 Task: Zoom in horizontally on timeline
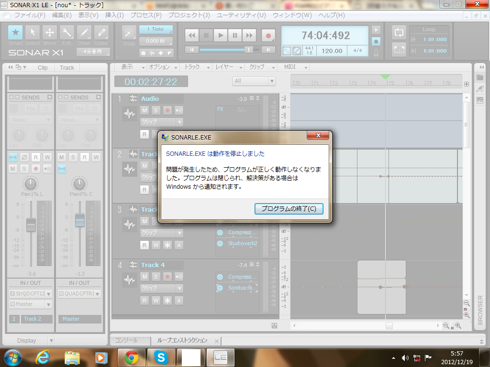click(458, 325)
